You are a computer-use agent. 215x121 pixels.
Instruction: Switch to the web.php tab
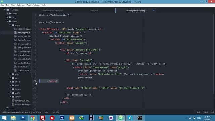tap(94, 11)
